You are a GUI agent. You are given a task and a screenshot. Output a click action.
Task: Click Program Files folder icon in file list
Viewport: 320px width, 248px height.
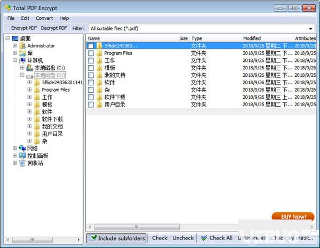tap(99, 53)
